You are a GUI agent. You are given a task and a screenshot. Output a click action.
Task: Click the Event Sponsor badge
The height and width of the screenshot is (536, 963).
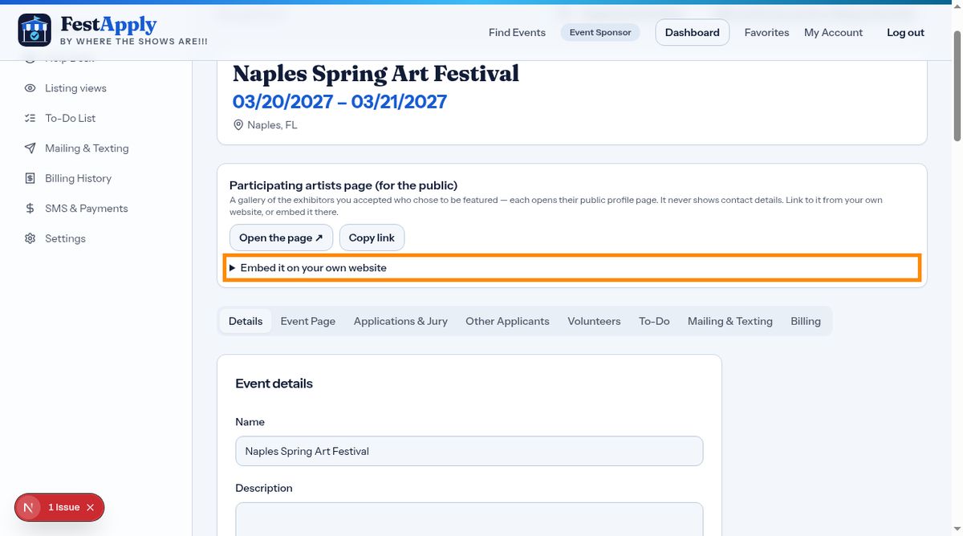600,32
